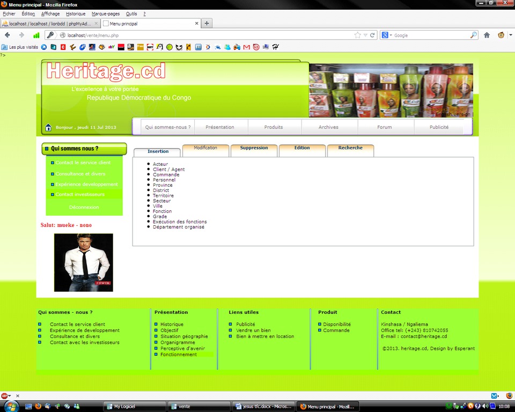Open the Fnac bookmark icon
515x412 pixels.
point(140,47)
